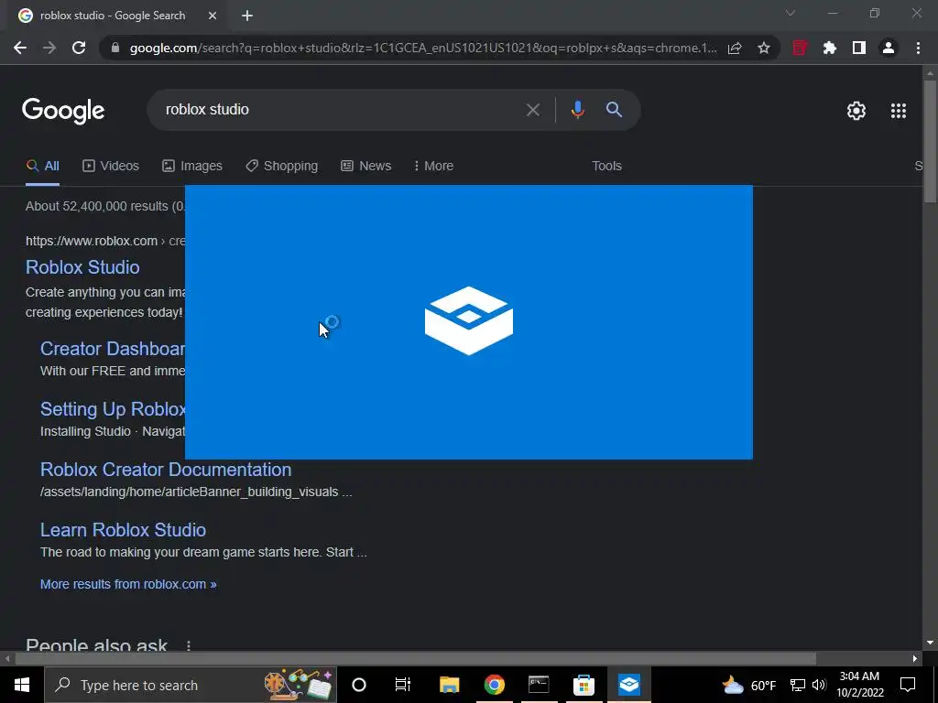Screen dimensions: 938x703
Task: Expand the More search categories menu
Action: [433, 167]
